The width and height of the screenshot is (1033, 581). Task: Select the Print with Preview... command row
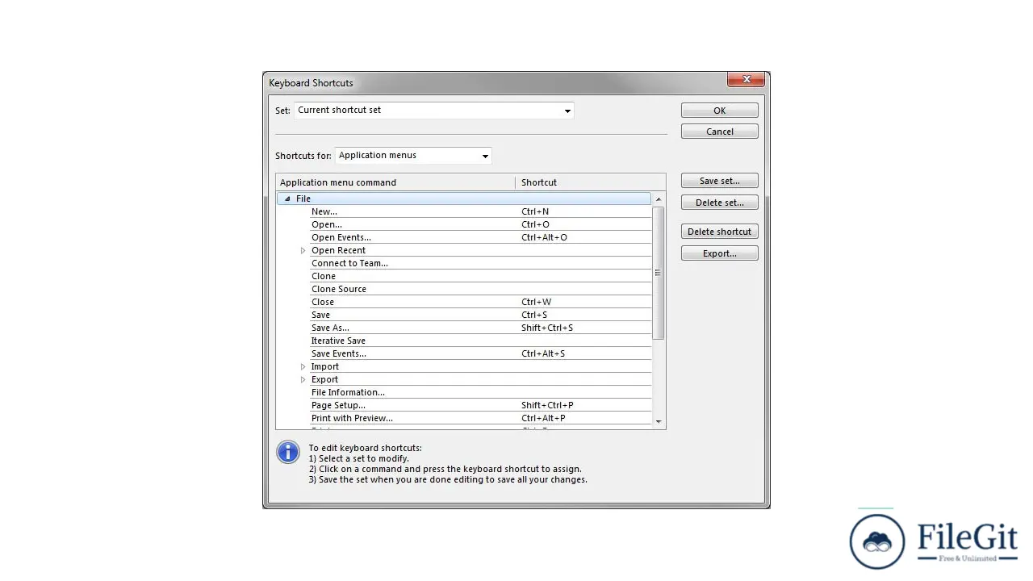point(480,418)
